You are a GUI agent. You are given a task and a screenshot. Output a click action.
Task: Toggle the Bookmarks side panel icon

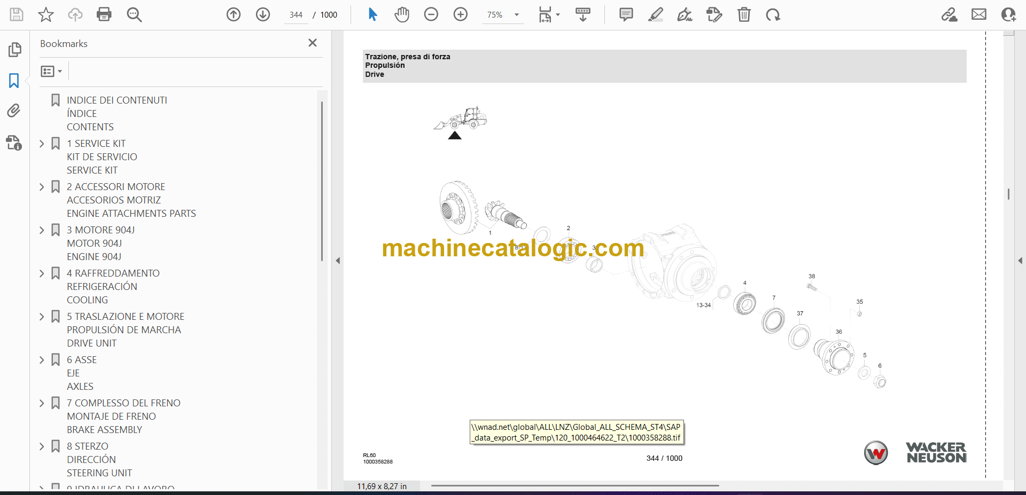pyautogui.click(x=14, y=81)
